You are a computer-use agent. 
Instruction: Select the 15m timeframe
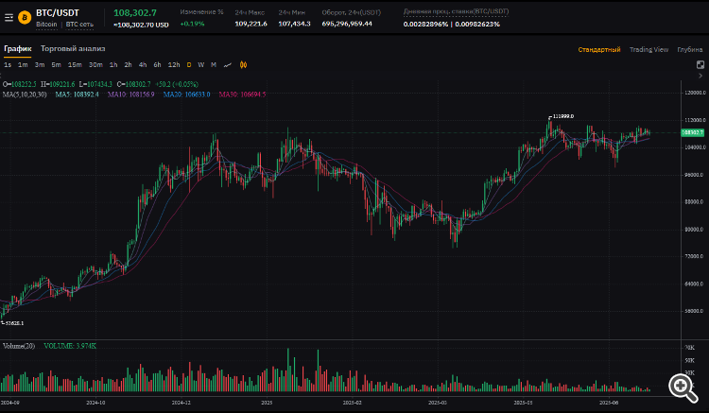(75, 65)
